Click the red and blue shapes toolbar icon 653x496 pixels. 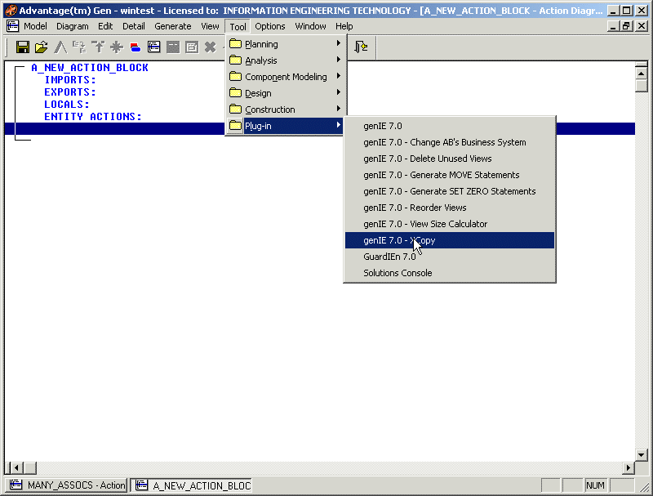point(135,47)
